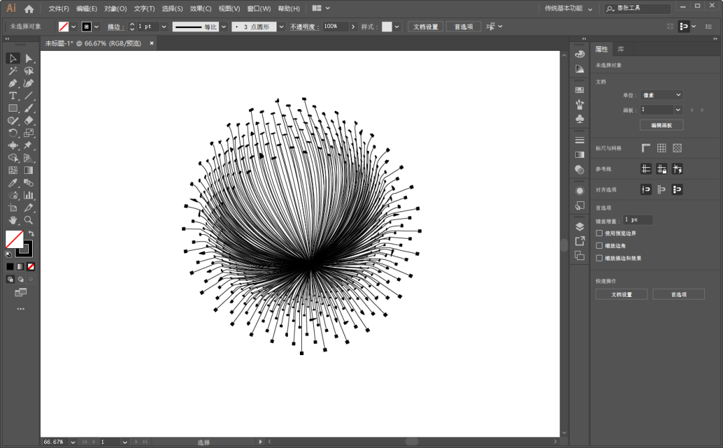Select the Magic Wand tool
This screenshot has width=723, height=448.
coord(13,71)
